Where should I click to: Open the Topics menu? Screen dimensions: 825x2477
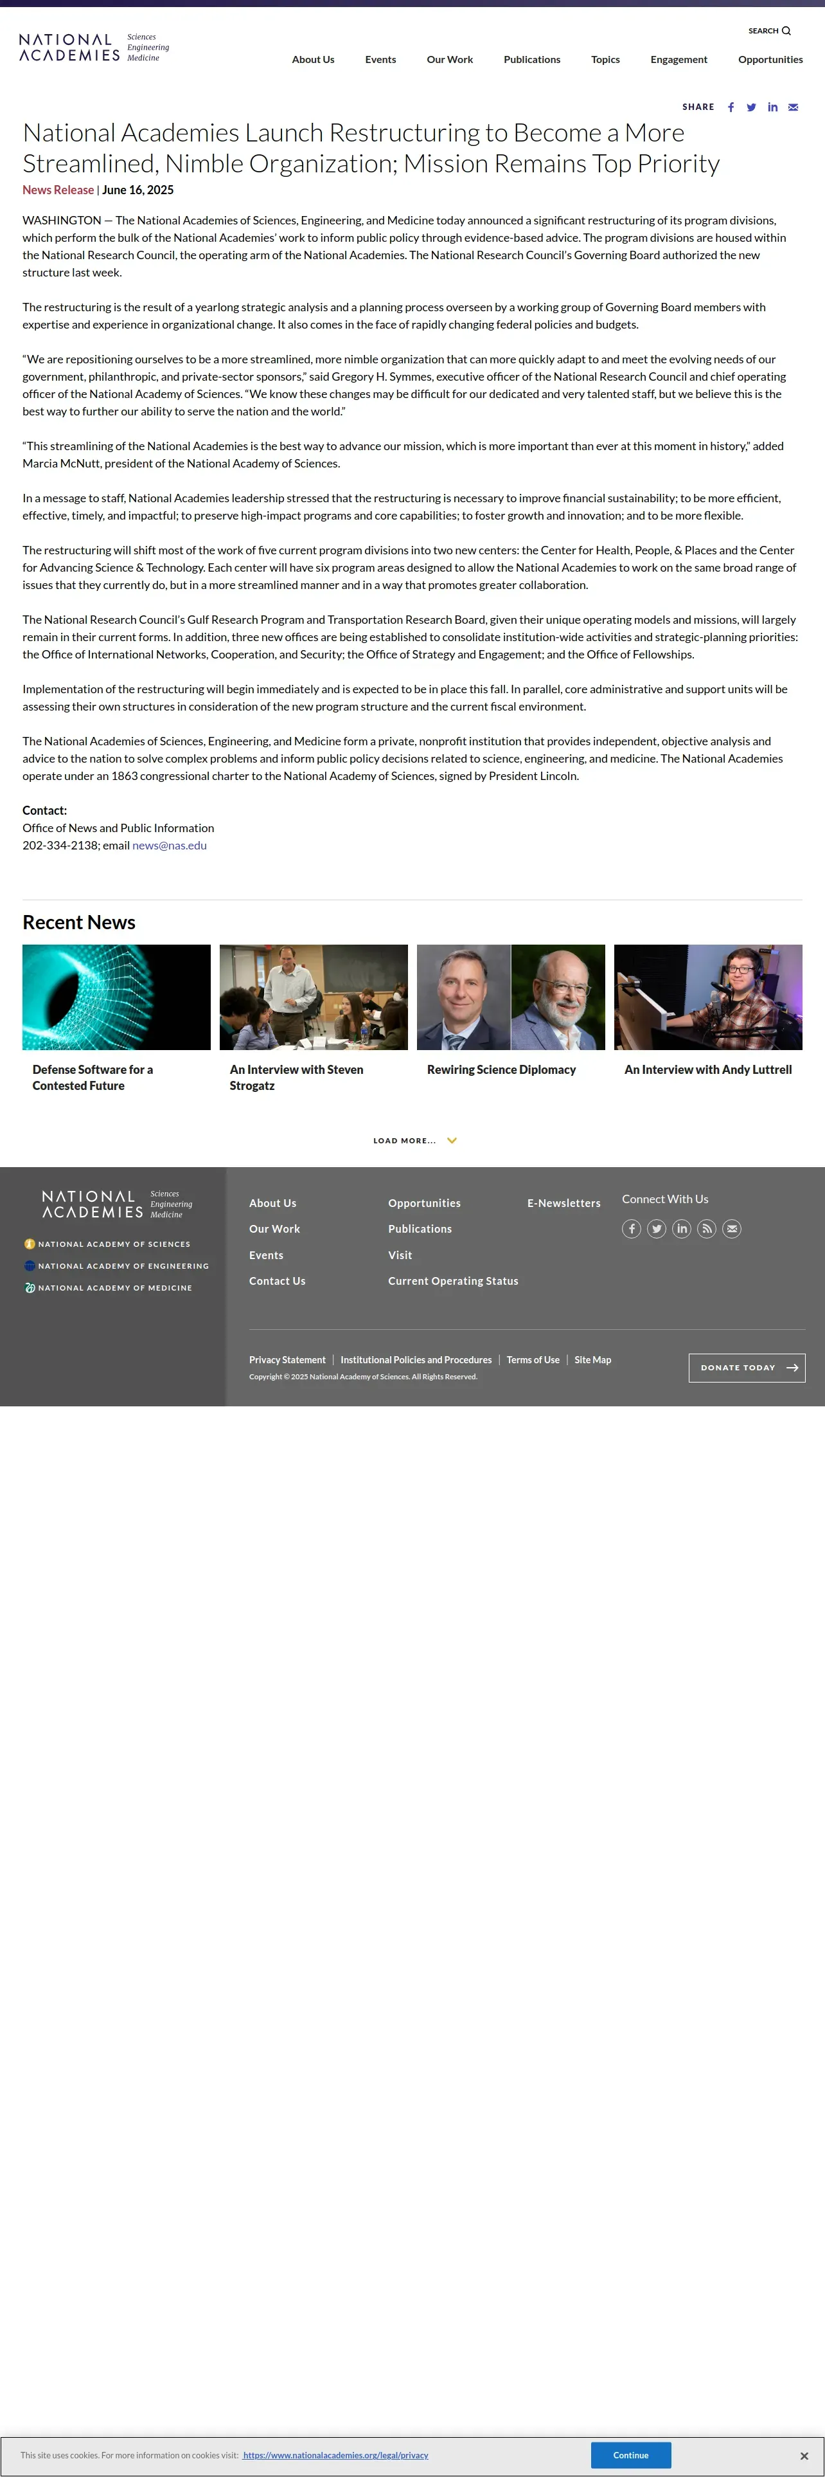[x=605, y=60]
